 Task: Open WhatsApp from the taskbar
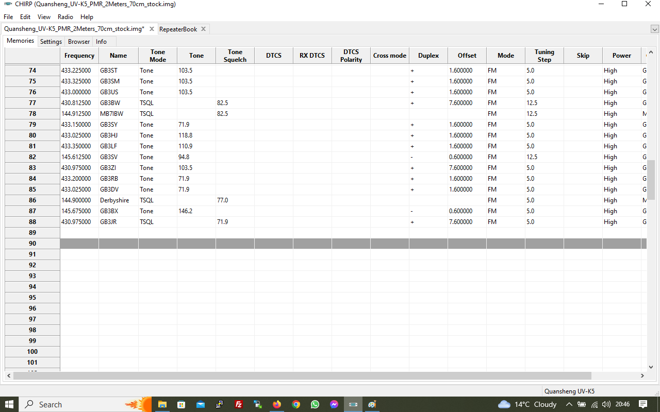point(315,404)
